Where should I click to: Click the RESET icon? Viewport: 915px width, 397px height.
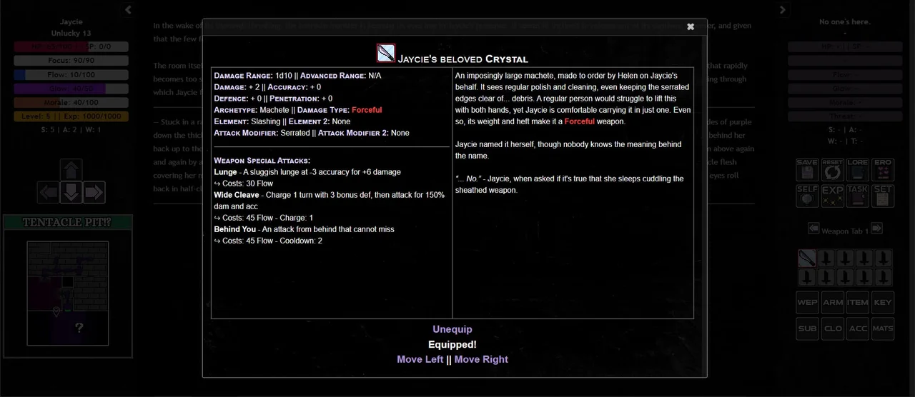point(832,170)
